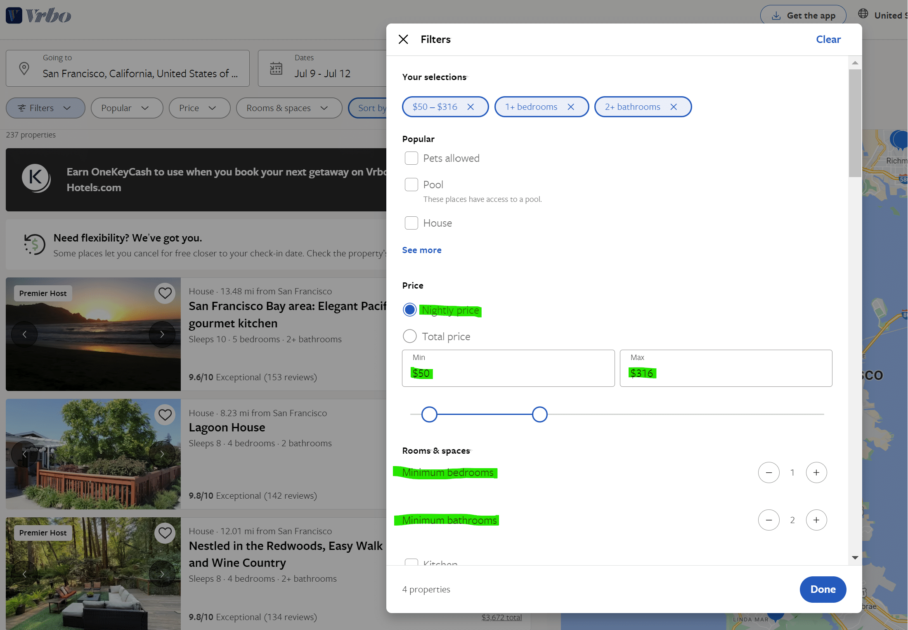
Task: Click the maximum price slider handle
Action: click(x=539, y=414)
